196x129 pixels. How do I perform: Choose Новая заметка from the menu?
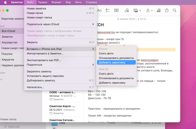tap(60, 8)
